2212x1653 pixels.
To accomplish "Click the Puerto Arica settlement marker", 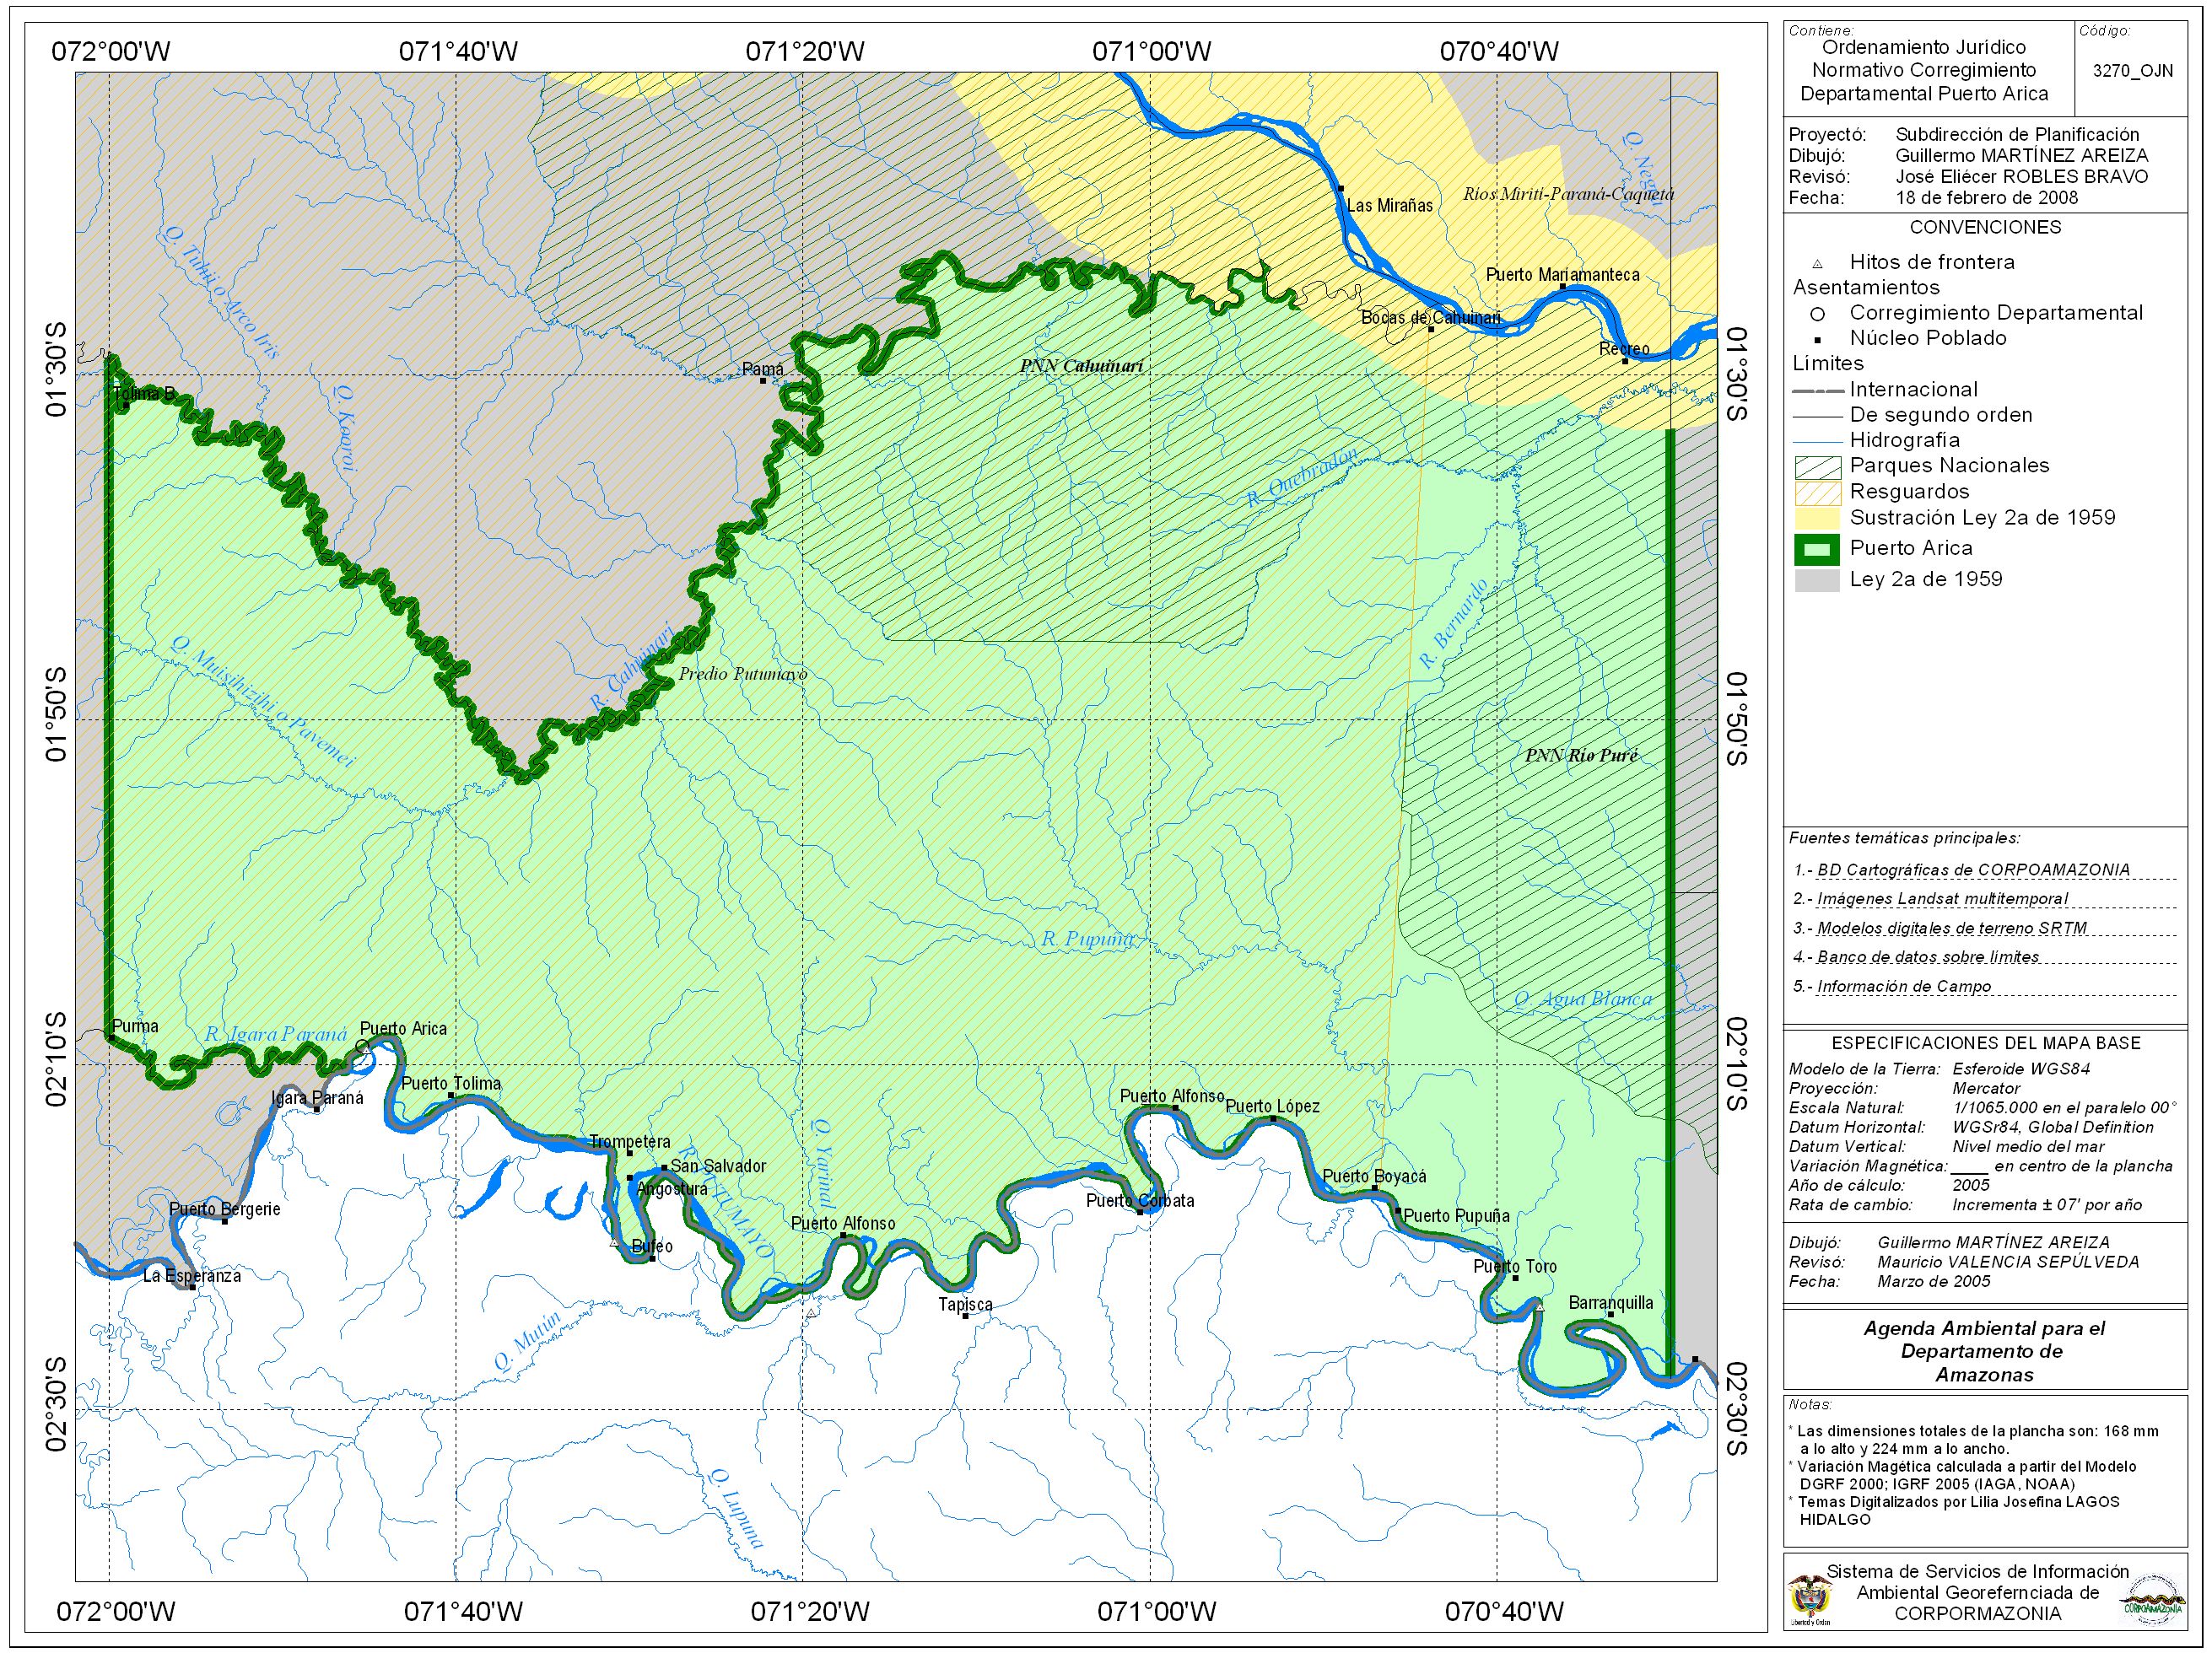I will pyautogui.click(x=363, y=1046).
